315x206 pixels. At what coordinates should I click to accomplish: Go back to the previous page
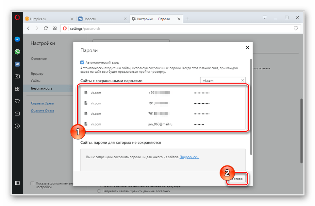28,28
